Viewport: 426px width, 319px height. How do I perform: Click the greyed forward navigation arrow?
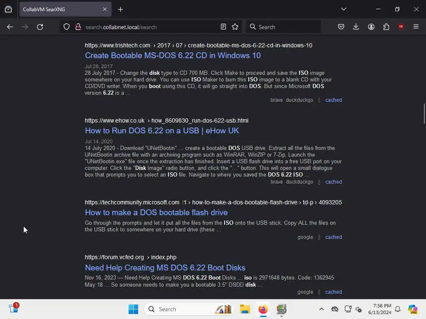(25, 27)
